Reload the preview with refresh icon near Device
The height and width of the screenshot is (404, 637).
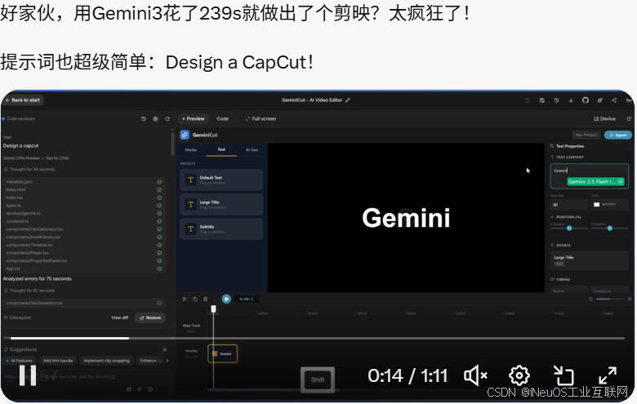point(629,118)
